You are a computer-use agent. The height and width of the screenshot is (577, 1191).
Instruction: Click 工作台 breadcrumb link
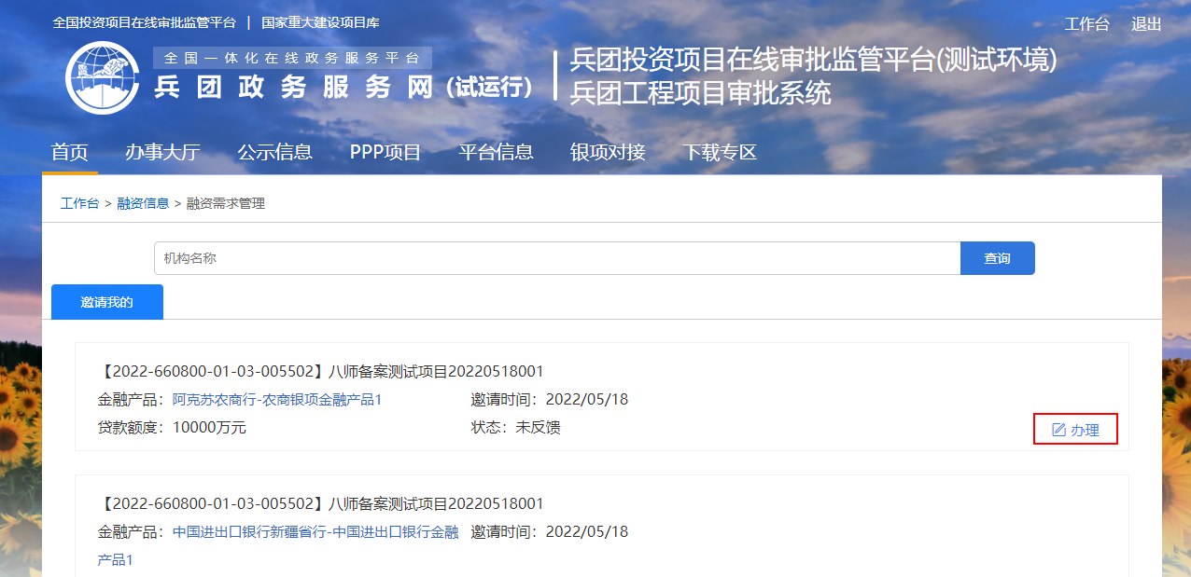(x=79, y=203)
